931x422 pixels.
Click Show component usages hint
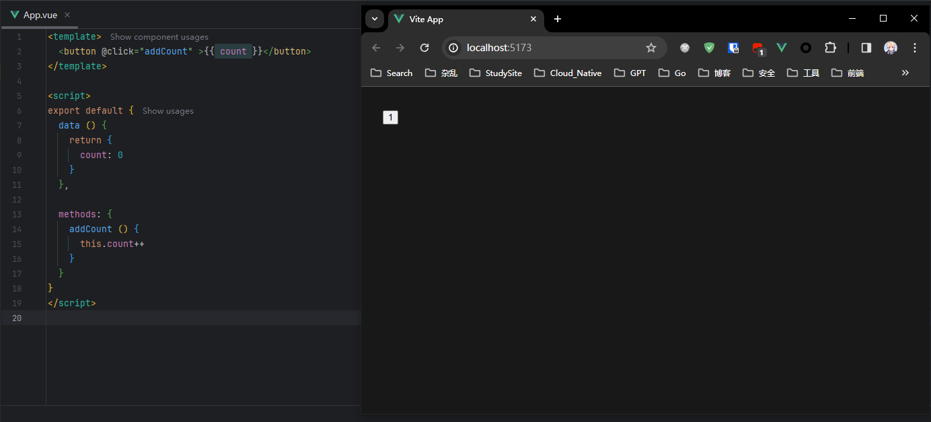pos(159,37)
